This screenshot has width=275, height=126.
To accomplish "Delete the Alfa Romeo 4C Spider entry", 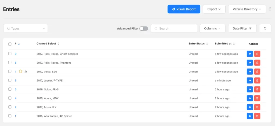I will pyautogui.click(x=257, y=116).
